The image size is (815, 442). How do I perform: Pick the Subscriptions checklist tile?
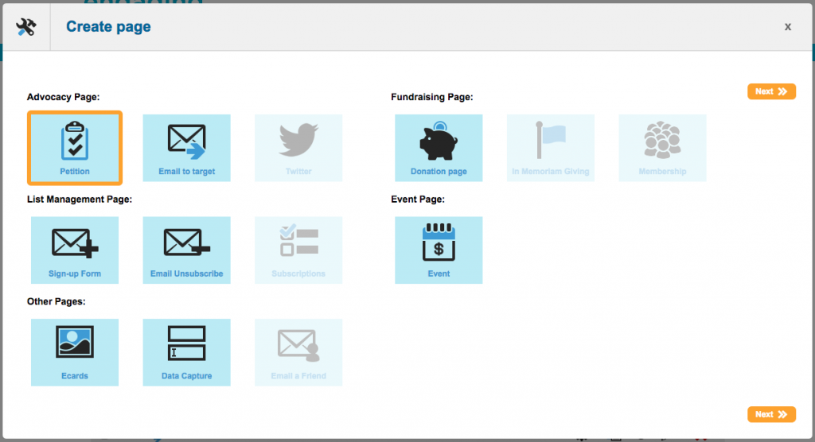point(298,250)
